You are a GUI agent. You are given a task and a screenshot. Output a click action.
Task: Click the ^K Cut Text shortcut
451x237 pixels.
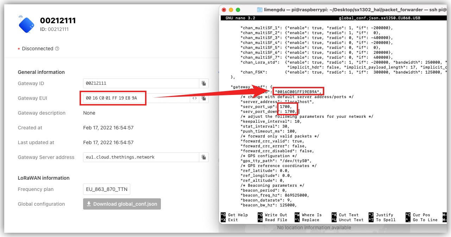[345, 215]
